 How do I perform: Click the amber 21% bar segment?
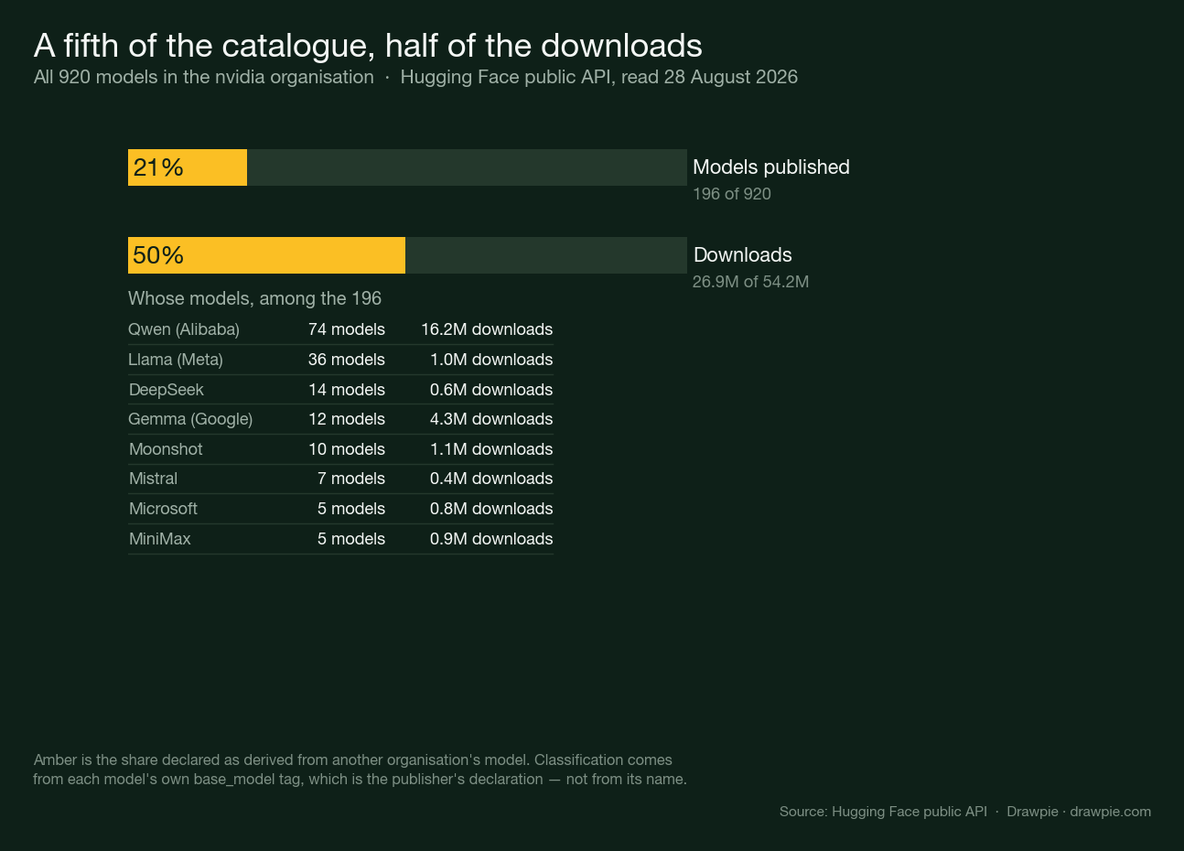(x=188, y=167)
